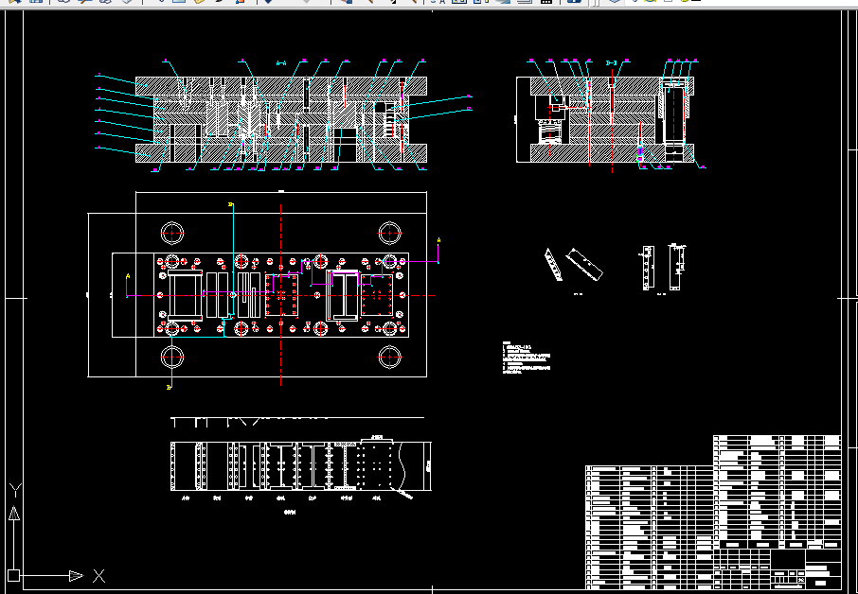Select top-left guide pillar circle in plan view
Image resolution: width=858 pixels, height=594 pixels.
coord(172,234)
